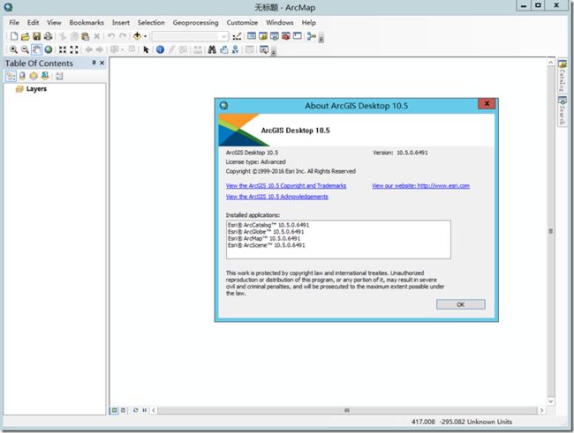Open the Edit menu
Image resolution: width=574 pixels, height=433 pixels.
[33, 23]
